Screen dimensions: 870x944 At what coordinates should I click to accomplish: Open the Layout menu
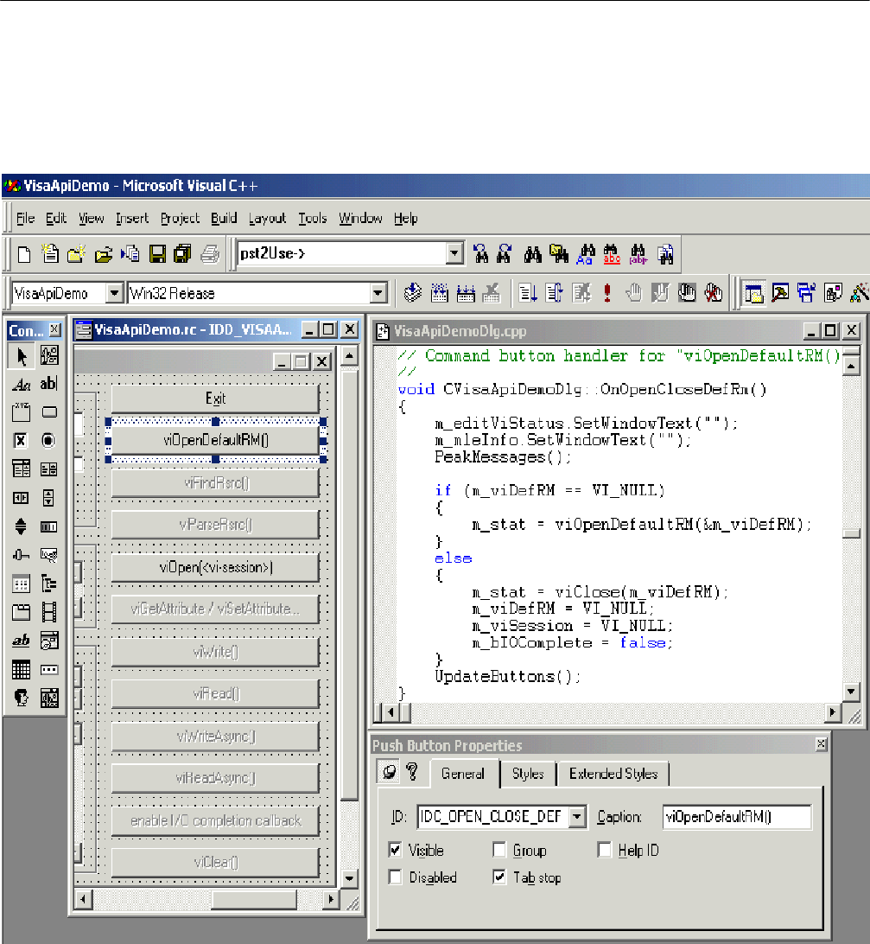(267, 218)
